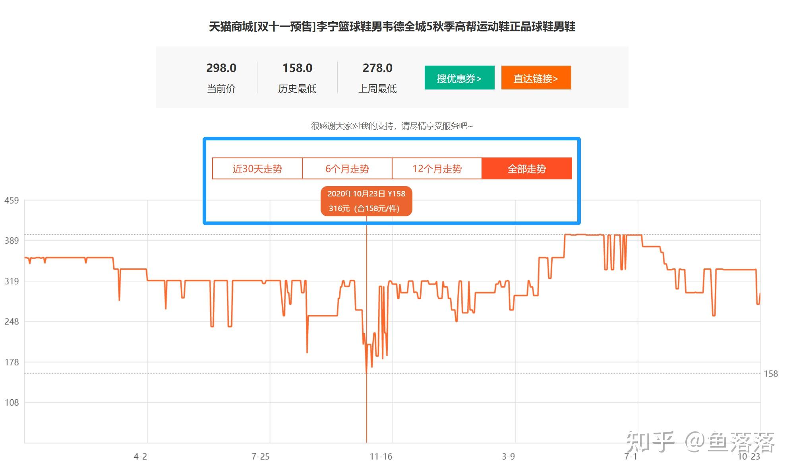The width and height of the screenshot is (795, 474).
Task: Click the 178 price axis label
Action: pos(12,362)
